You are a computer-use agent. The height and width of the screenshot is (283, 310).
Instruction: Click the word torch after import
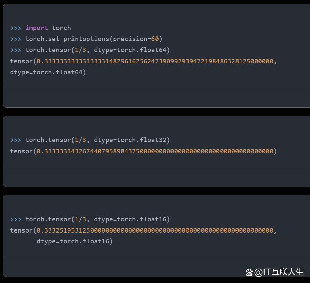coord(61,28)
